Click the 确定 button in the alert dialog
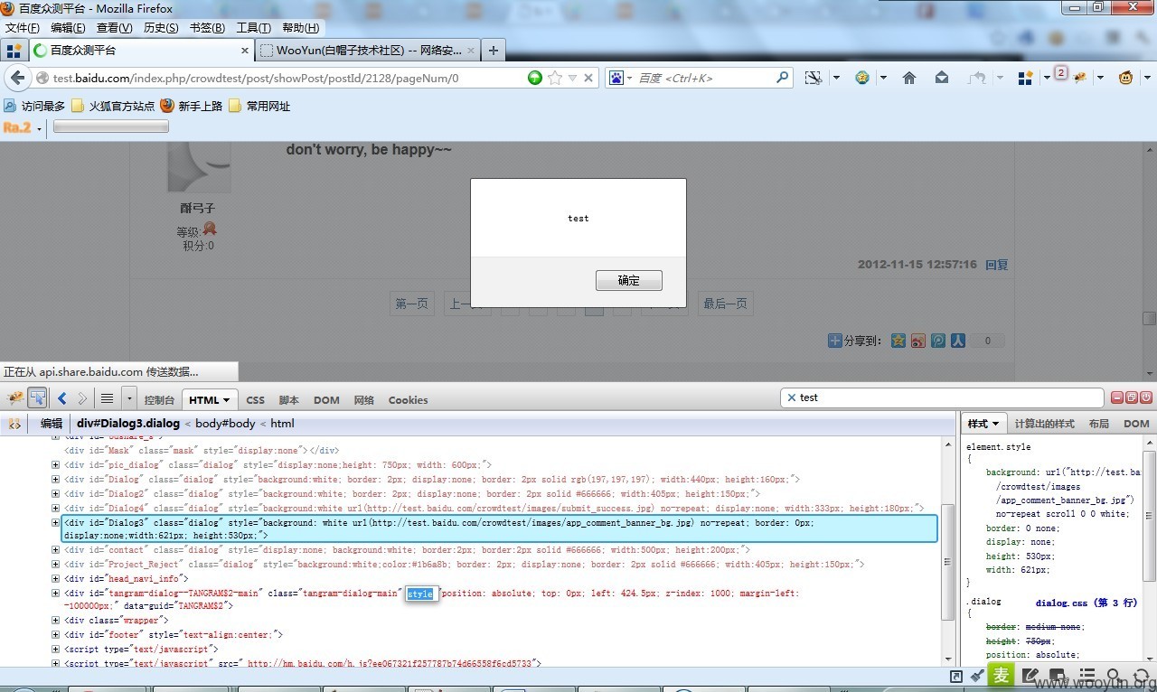The height and width of the screenshot is (692, 1157). [629, 281]
